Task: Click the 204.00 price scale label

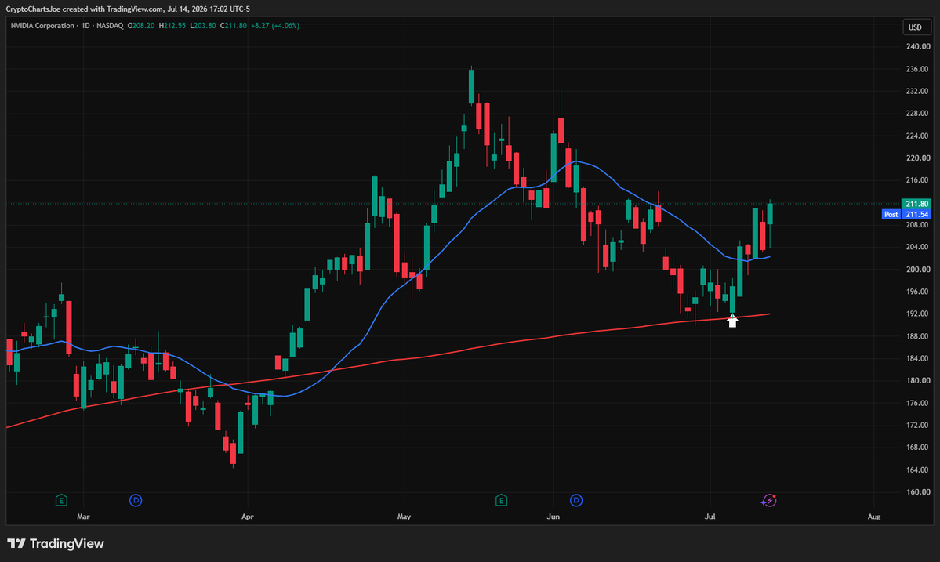Action: point(917,247)
